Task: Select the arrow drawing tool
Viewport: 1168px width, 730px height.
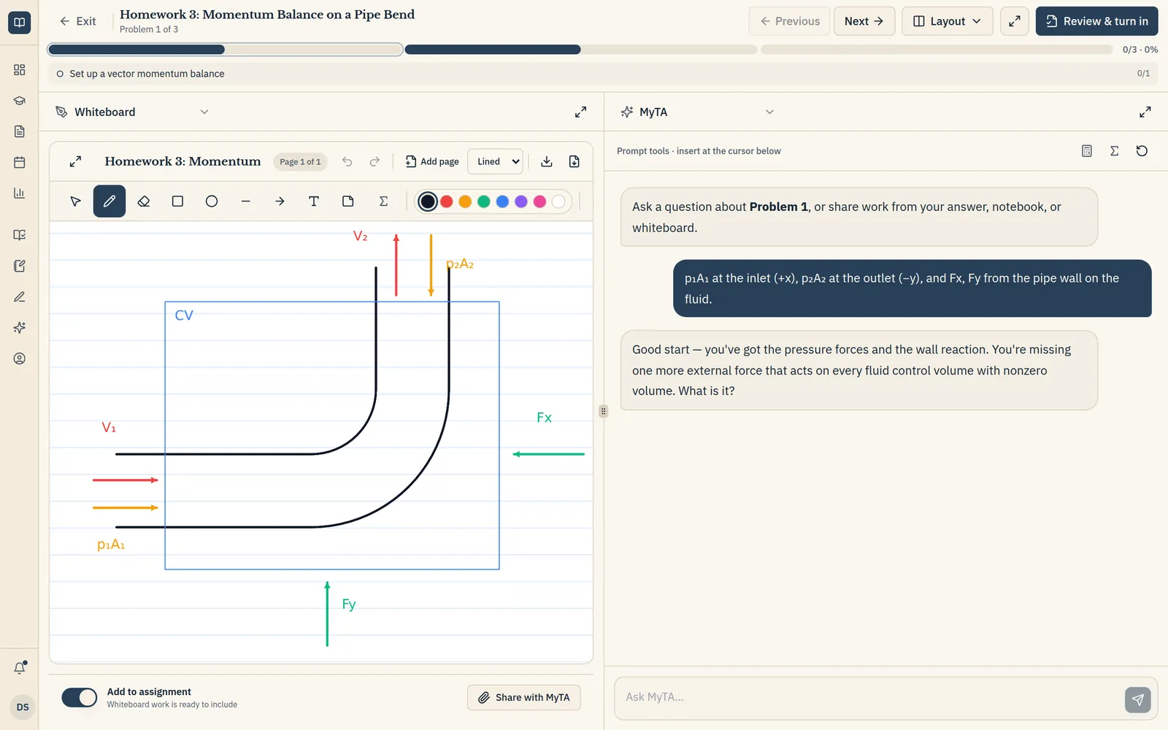Action: [x=280, y=201]
